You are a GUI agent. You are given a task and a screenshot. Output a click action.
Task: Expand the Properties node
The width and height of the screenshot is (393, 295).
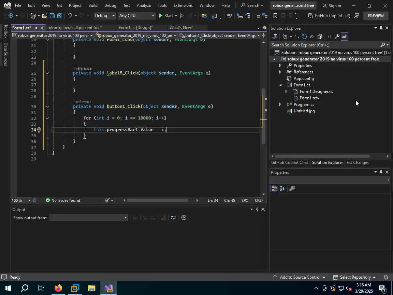click(280, 66)
